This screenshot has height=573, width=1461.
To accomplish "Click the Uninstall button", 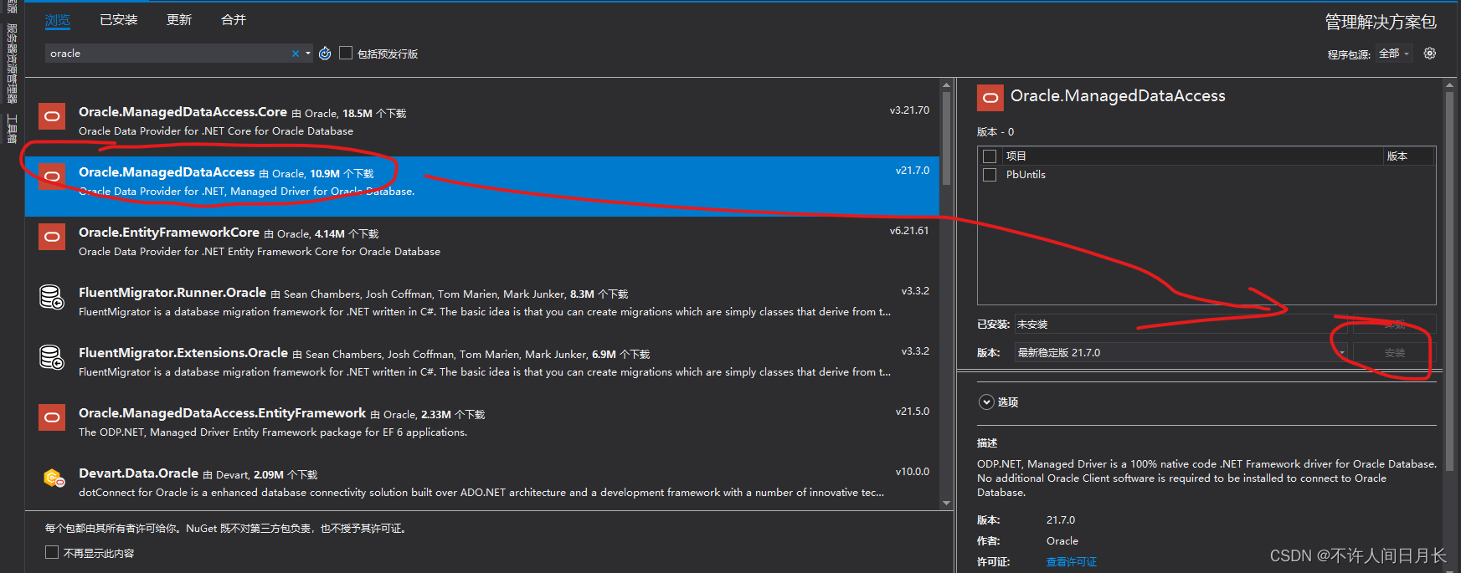I will click(x=1394, y=324).
